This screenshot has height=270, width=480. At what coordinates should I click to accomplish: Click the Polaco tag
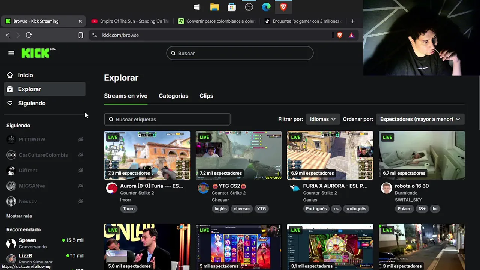click(x=405, y=209)
